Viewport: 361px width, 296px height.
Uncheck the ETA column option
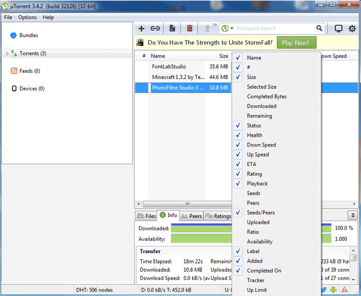tap(276, 164)
